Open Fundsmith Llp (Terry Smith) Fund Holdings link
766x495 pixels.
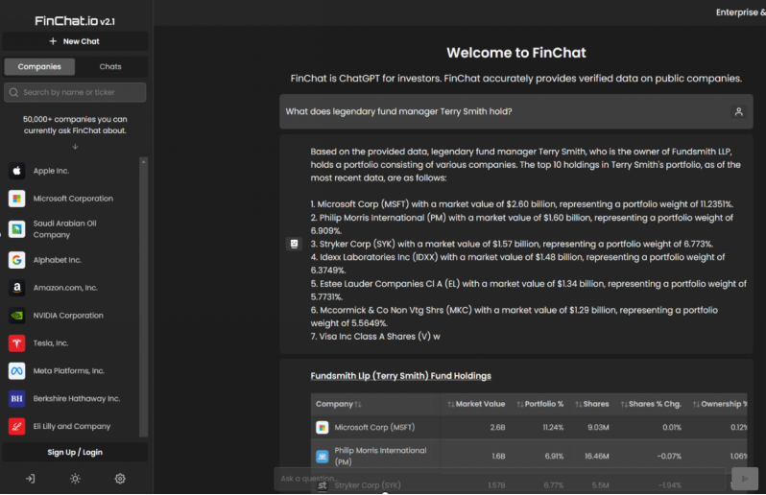400,376
